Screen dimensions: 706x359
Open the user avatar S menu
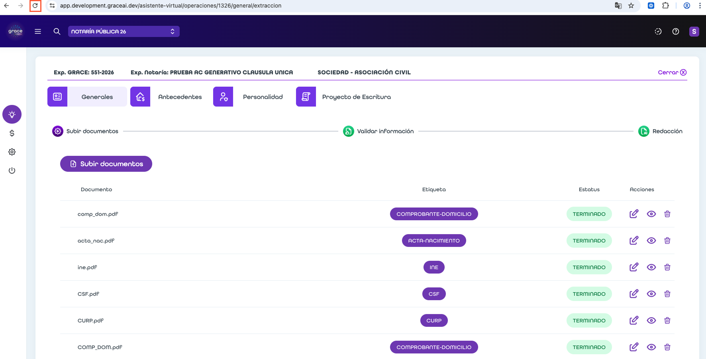coord(694,31)
